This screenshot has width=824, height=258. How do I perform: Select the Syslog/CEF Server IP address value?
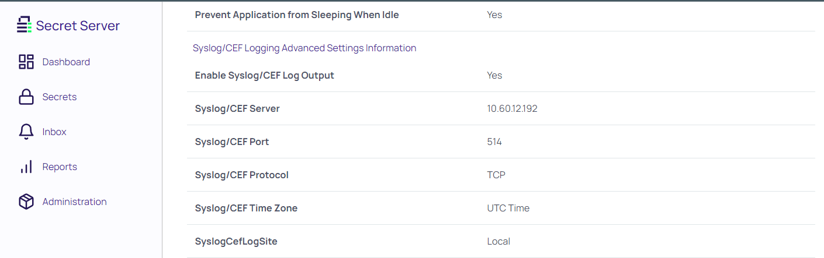pyautogui.click(x=512, y=108)
